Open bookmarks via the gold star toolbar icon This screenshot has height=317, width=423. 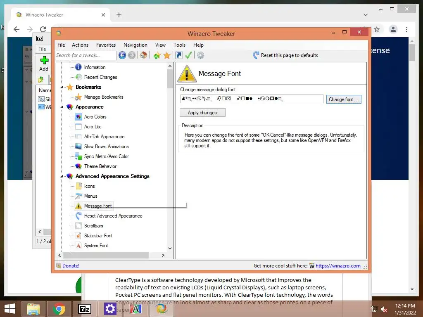(x=167, y=55)
